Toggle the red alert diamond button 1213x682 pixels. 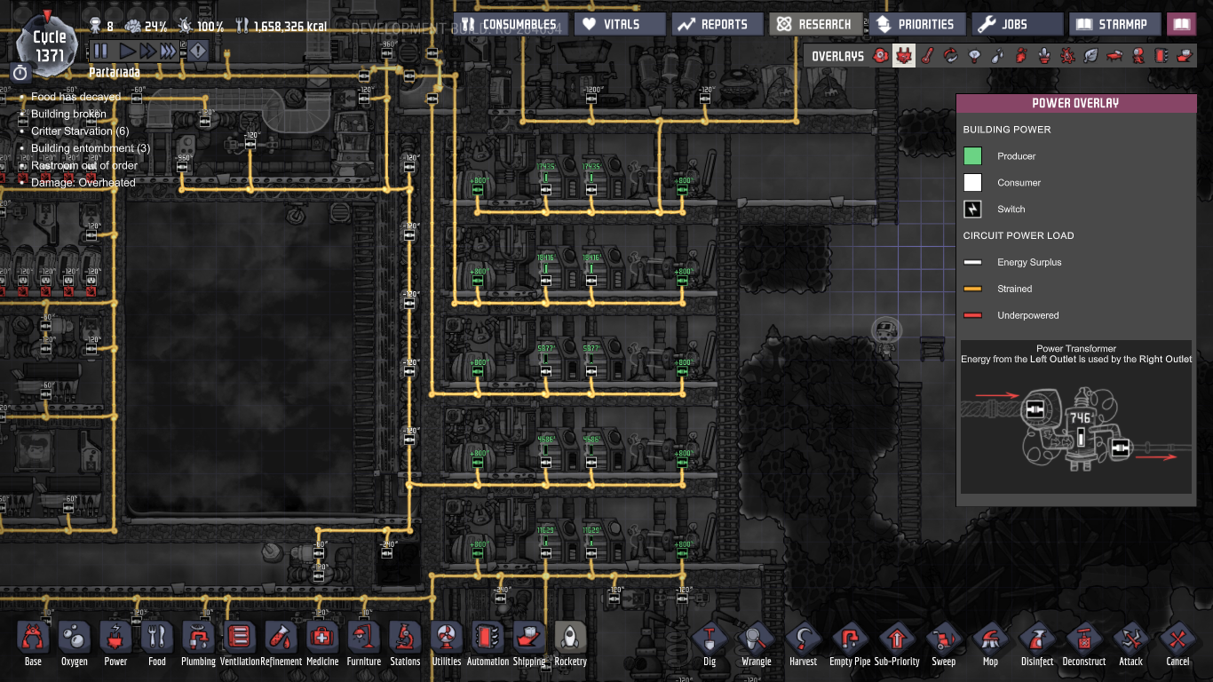coord(197,52)
